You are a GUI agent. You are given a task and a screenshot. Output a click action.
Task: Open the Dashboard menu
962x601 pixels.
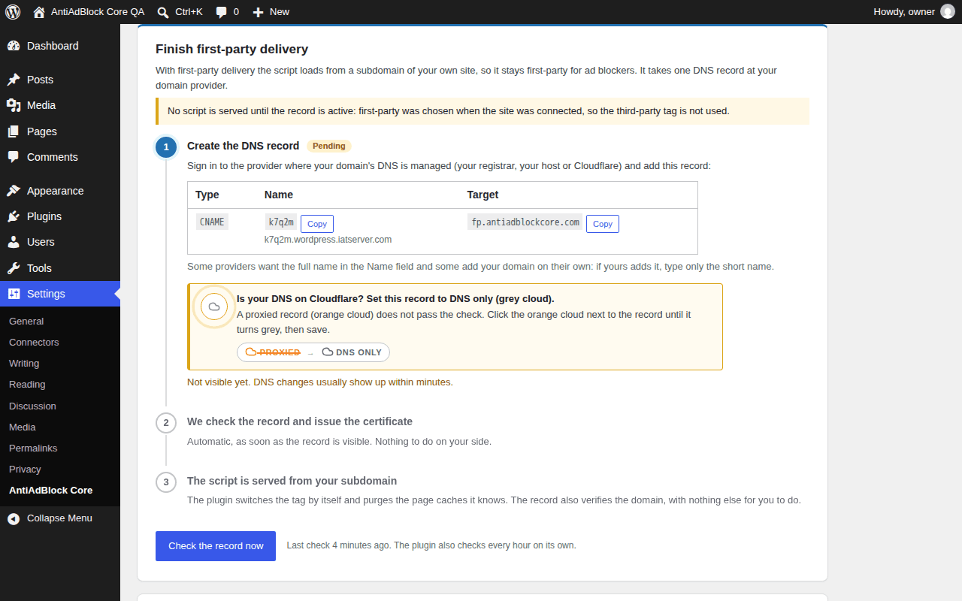point(60,46)
